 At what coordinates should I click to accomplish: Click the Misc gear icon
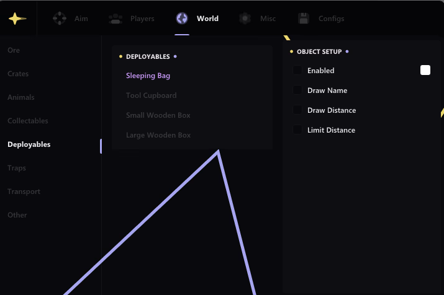click(x=245, y=19)
